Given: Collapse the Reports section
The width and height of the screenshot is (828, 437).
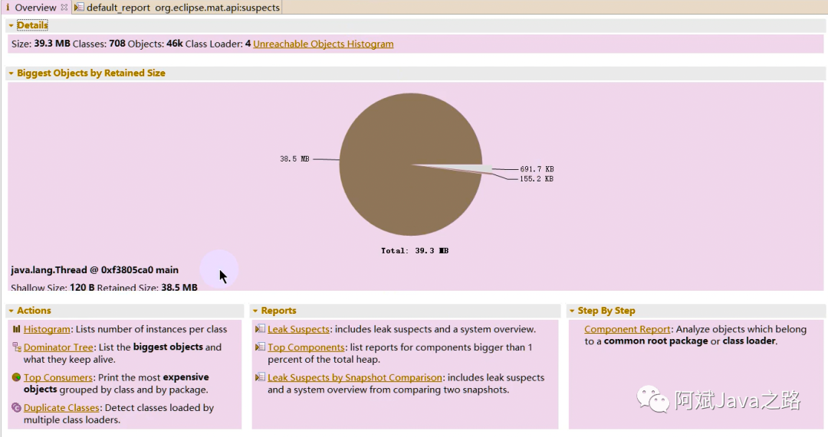Looking at the screenshot, I should [255, 311].
